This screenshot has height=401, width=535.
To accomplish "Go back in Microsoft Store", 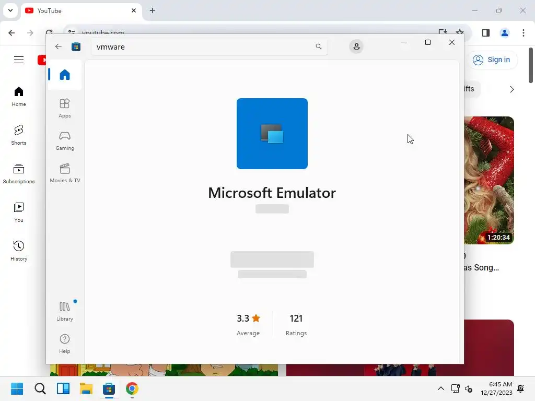I will 59,46.
